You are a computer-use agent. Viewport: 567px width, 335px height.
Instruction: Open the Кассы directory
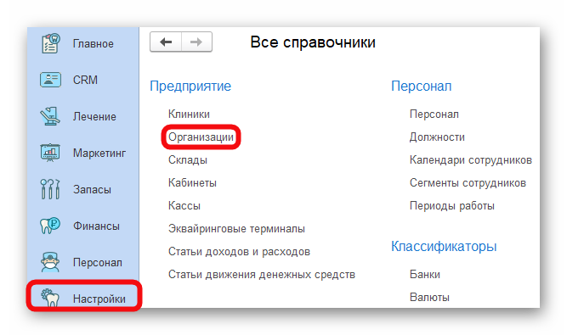point(184,205)
